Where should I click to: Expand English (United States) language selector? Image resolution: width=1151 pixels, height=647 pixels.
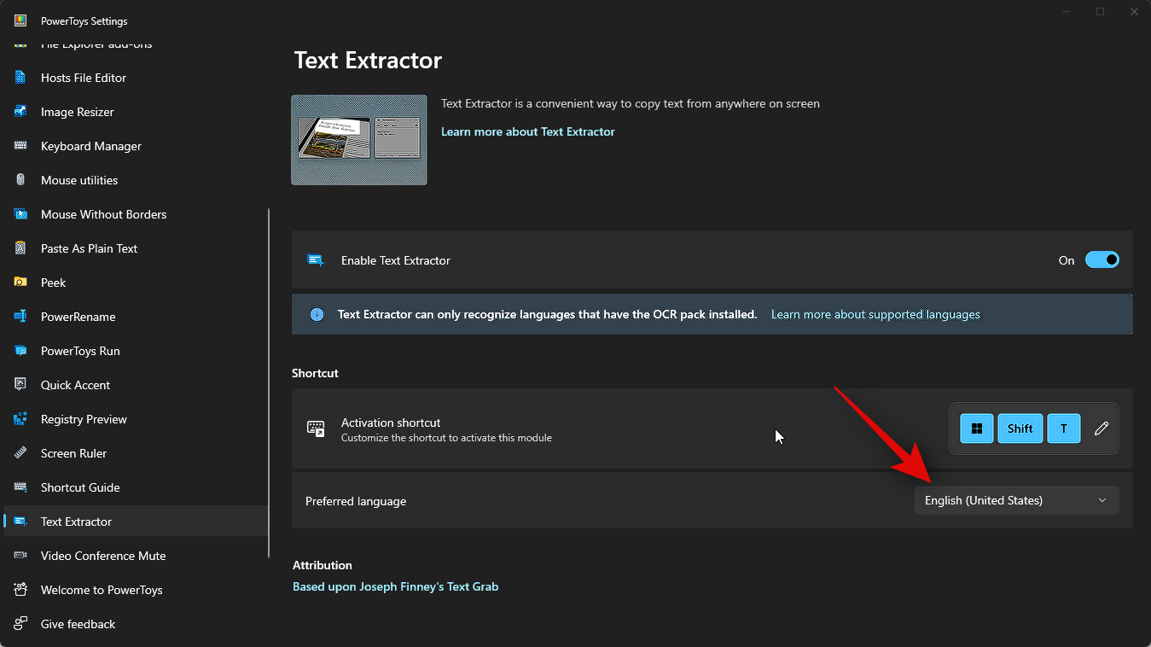(x=1016, y=500)
